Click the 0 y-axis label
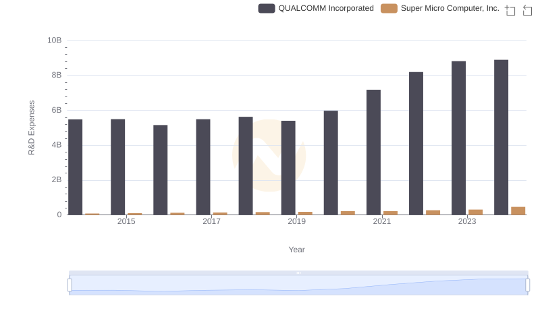Viewport: 540px width, 311px height. pos(59,215)
